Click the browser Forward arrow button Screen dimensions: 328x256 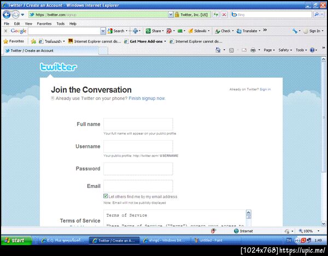pyautogui.click(x=15, y=15)
